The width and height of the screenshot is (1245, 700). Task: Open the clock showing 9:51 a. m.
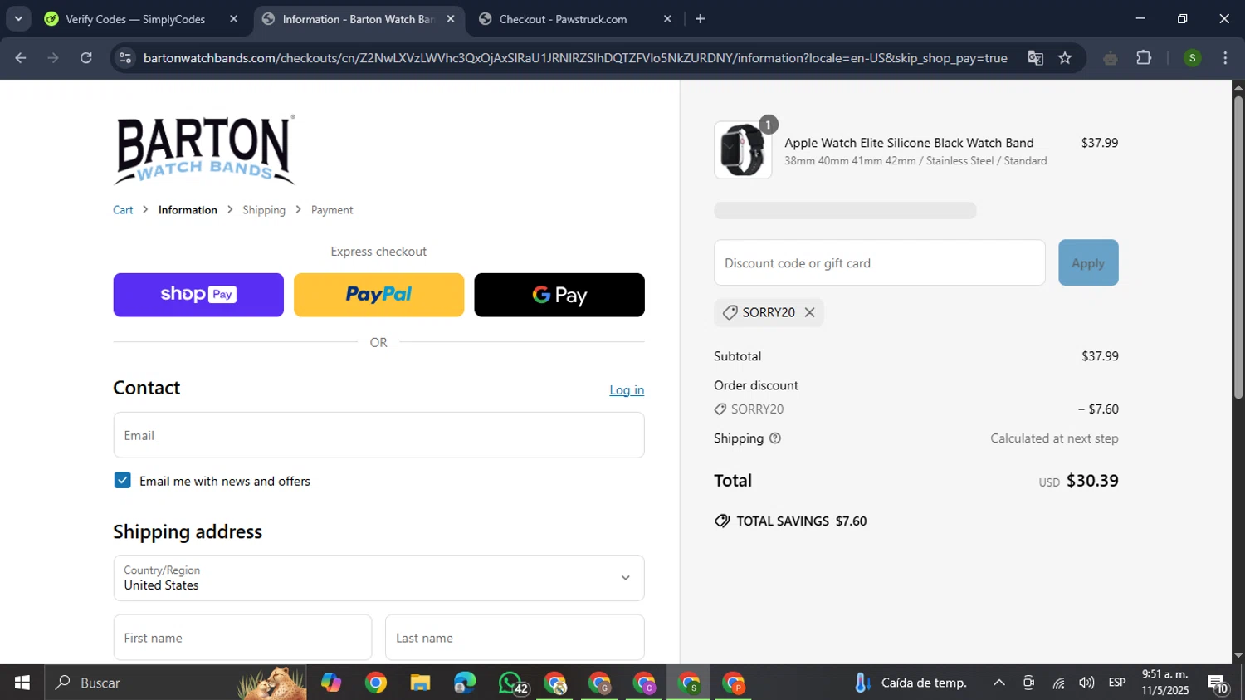tap(1165, 683)
